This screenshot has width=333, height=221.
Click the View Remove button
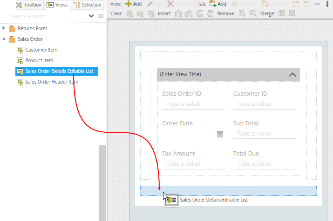pos(180,4)
